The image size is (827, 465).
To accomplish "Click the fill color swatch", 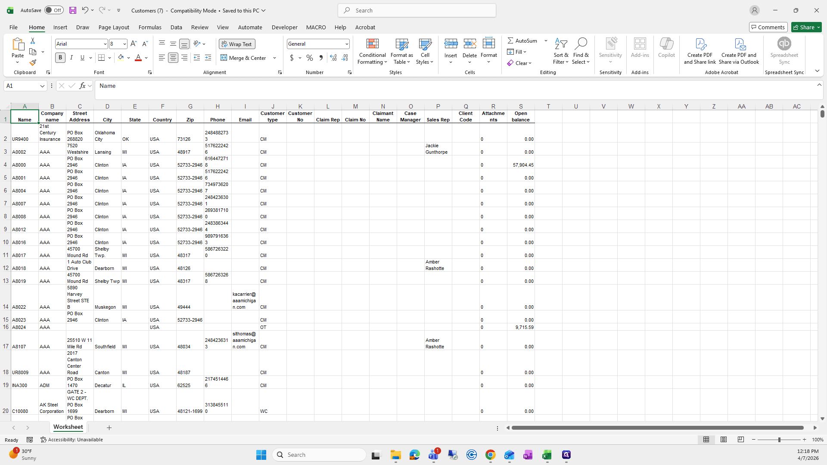I will (x=121, y=58).
